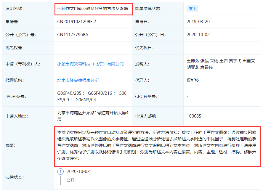Click the 简单法律状态 field label

click(148, 9)
